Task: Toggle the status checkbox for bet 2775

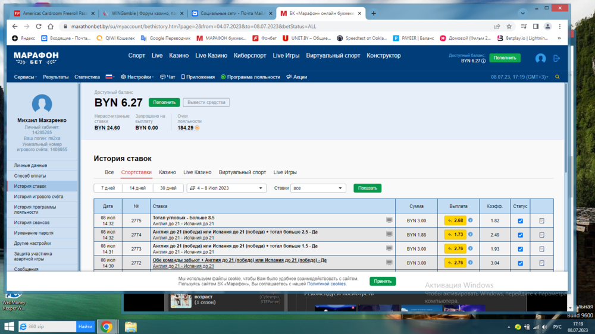Action: [520, 220]
